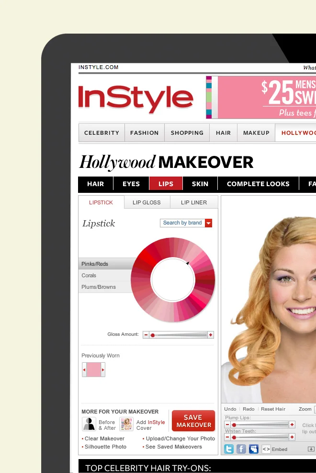Open Hollywood item in site navigation
Screen dimensions: 316x473
coord(296,133)
